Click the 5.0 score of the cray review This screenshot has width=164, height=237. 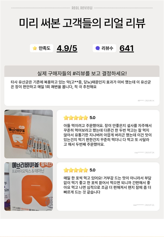[92, 118]
